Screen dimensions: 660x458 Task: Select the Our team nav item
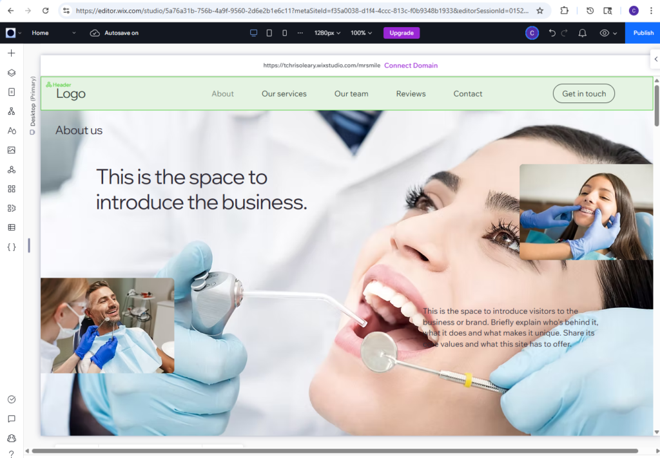click(x=351, y=94)
